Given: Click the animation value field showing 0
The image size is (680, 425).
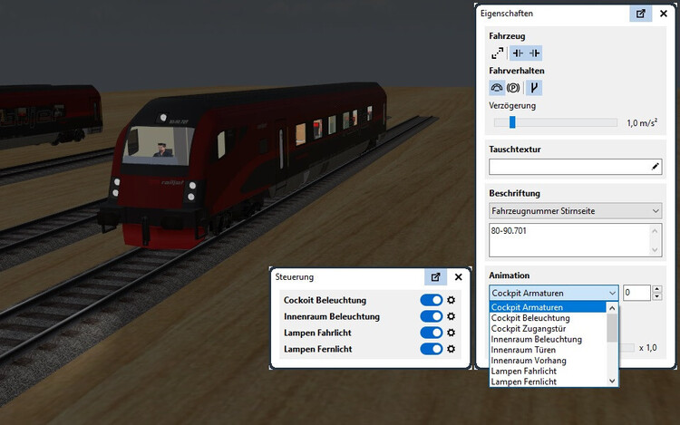Looking at the screenshot, I should coord(636,293).
